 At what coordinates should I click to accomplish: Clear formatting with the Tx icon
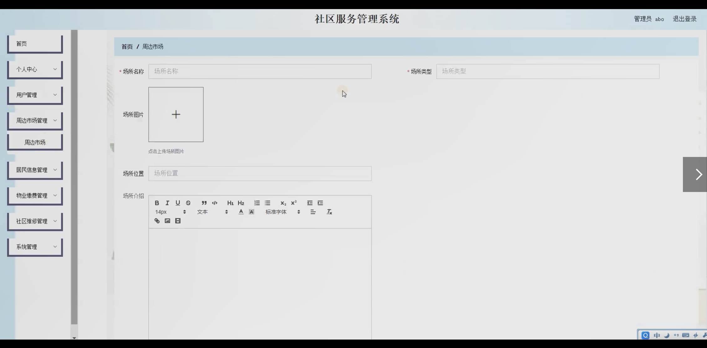coord(329,212)
